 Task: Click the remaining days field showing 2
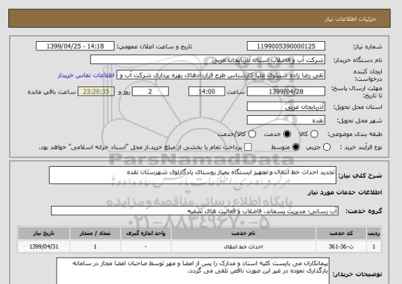point(150,91)
